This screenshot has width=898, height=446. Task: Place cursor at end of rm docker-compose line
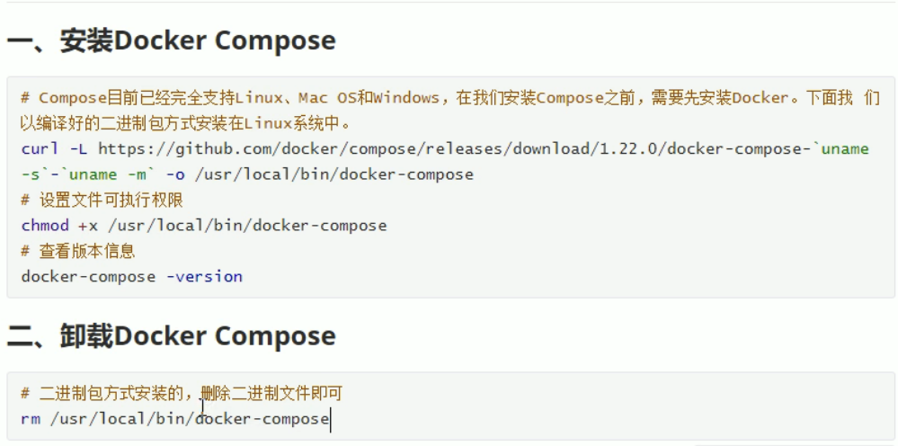330,418
